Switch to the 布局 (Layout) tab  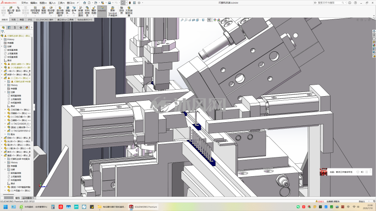point(13,20)
